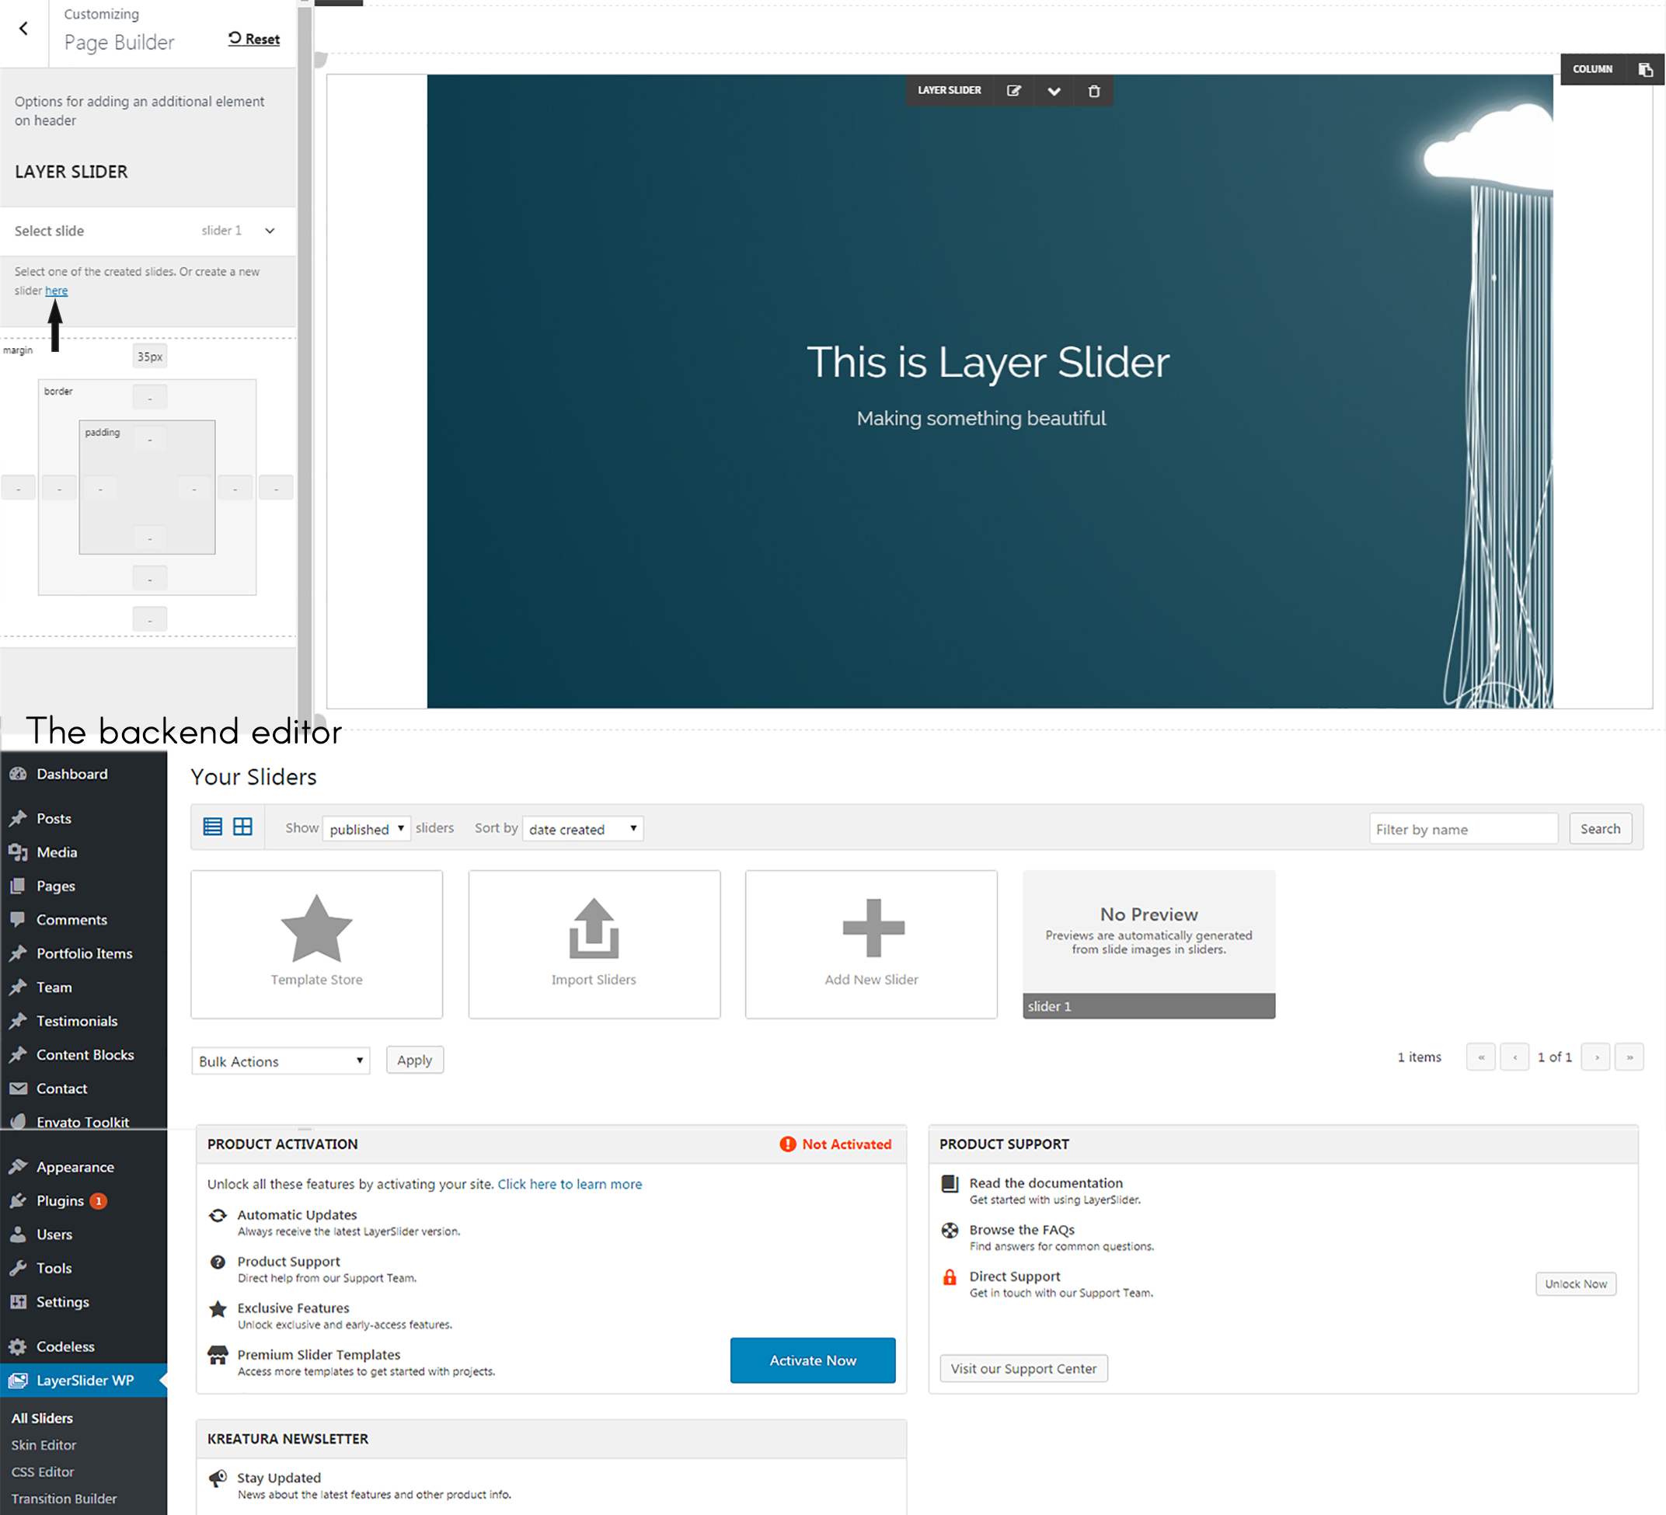Open the Bulk Actions dropdown
The height and width of the screenshot is (1515, 1666).
tap(281, 1060)
